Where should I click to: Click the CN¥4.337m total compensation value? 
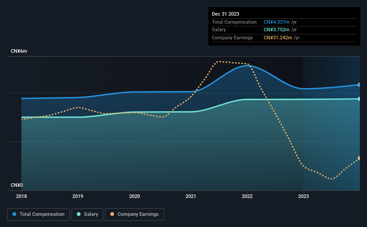(276, 22)
